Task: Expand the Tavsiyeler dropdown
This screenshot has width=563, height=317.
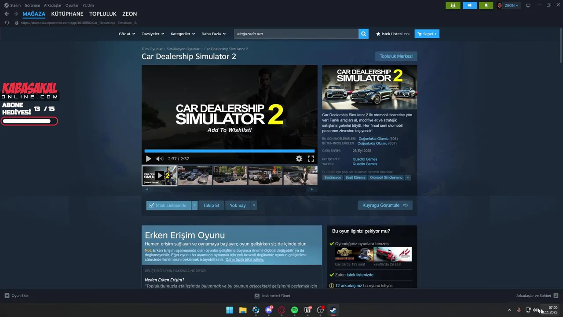Action: [153, 34]
